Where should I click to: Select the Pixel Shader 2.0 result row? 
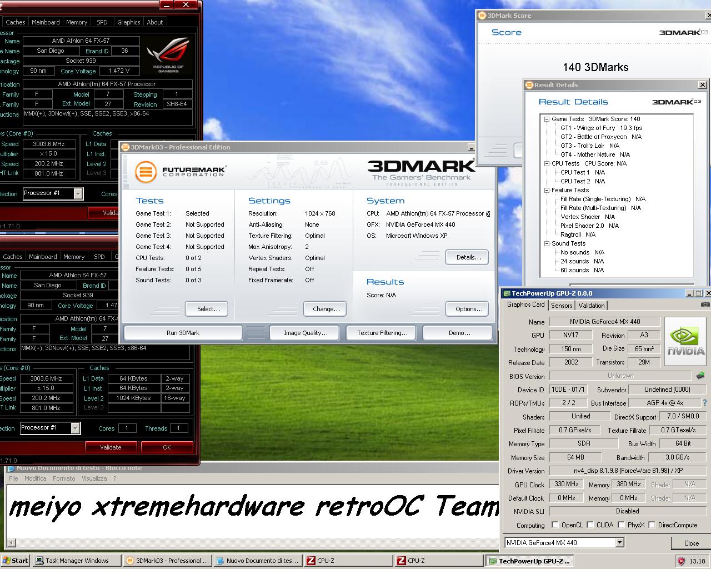pos(589,226)
